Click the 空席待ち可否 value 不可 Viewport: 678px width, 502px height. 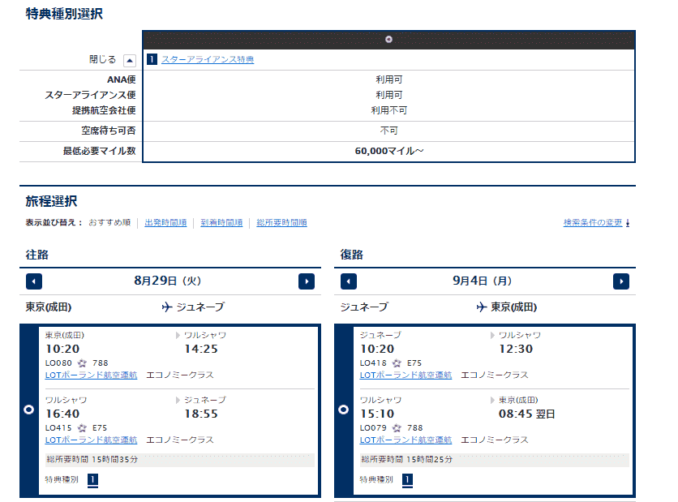coord(388,131)
